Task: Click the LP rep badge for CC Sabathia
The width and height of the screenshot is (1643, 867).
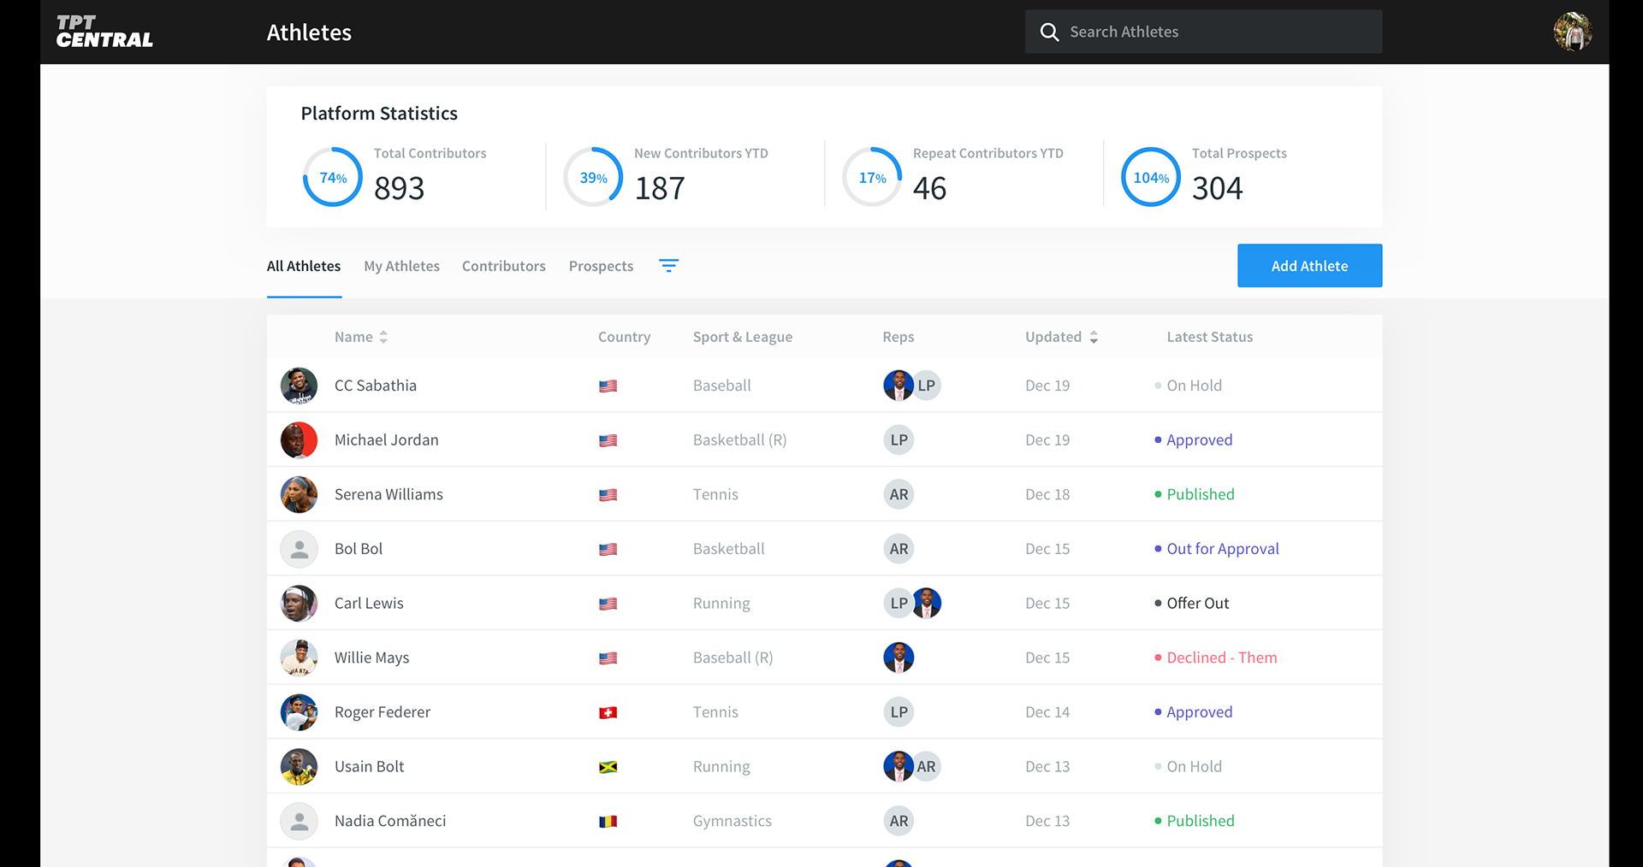Action: [x=928, y=386]
